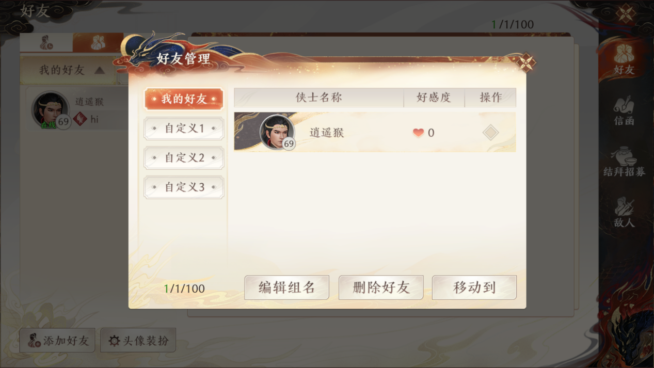Click the 逍遥猴 avatar thumbnail in the dialog row
This screenshot has height=368, width=654.
tap(277, 132)
